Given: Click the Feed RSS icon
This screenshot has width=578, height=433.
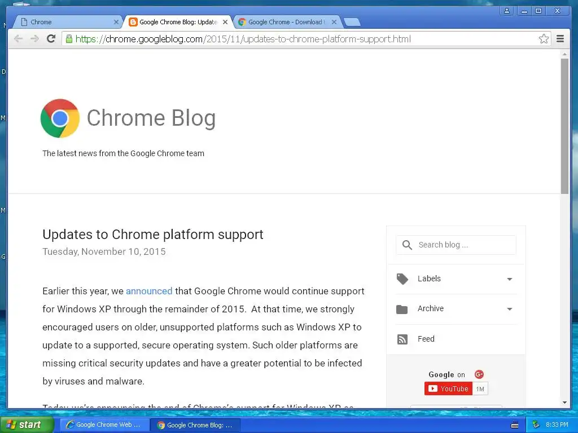Looking at the screenshot, I should click(402, 339).
